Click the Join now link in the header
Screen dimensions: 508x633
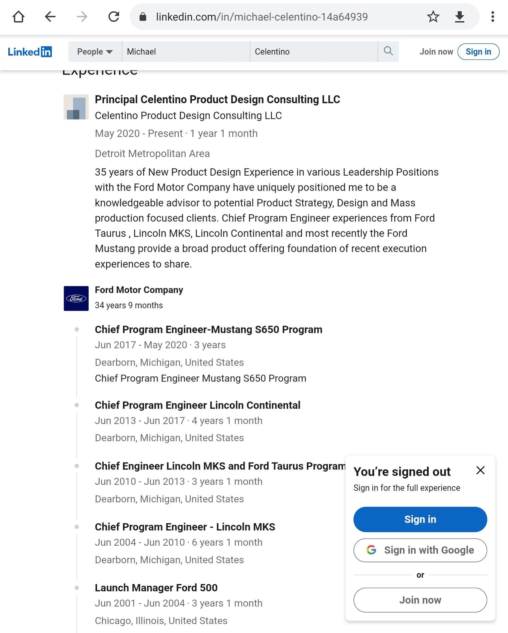(436, 52)
